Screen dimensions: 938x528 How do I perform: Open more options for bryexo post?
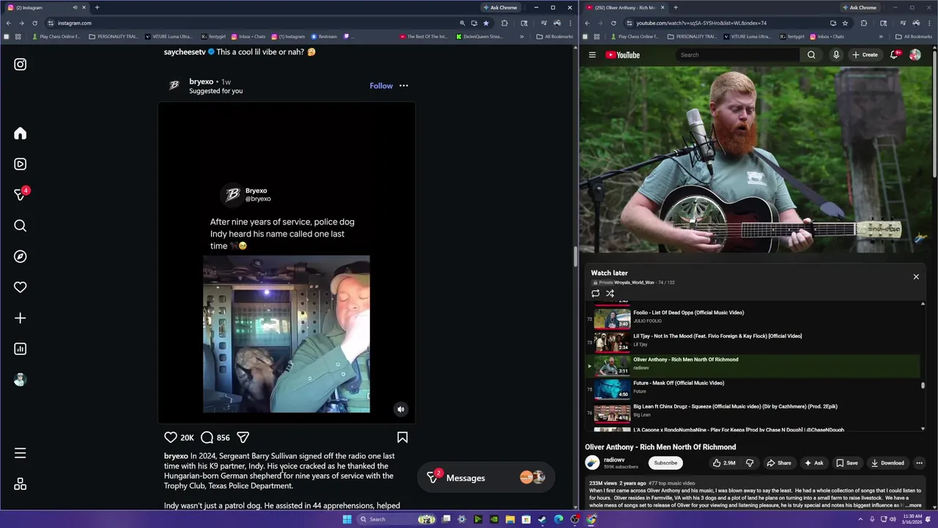404,86
